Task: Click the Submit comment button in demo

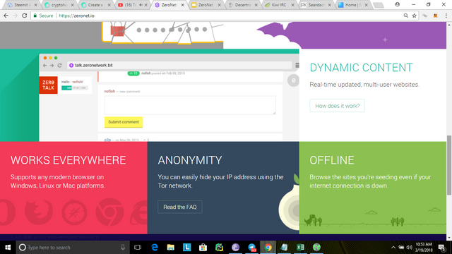Action: click(124, 122)
